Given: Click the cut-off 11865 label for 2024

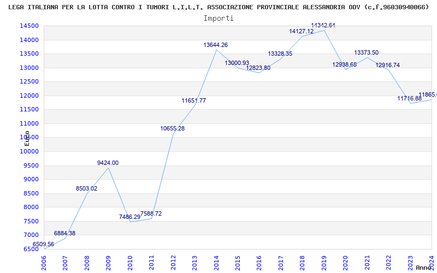Looking at the screenshot, I should point(428,94).
